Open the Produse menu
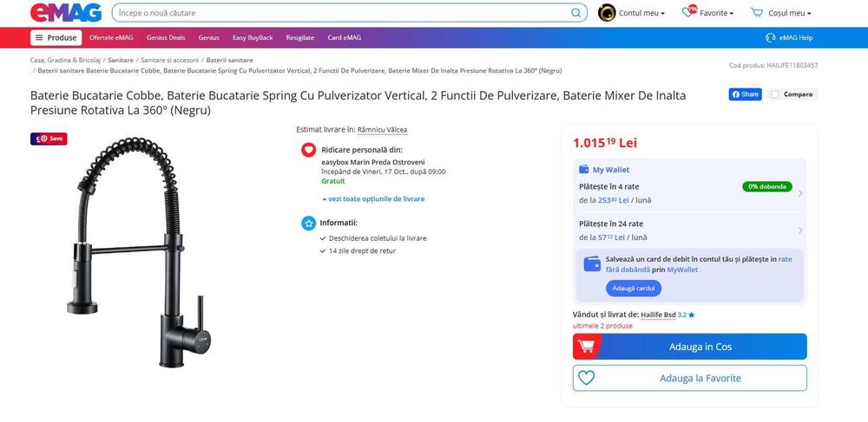This screenshot has width=868, height=422. click(56, 38)
